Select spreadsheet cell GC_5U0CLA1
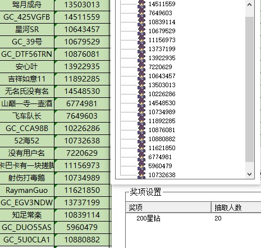Screen dimensions: 261x248 27,240
